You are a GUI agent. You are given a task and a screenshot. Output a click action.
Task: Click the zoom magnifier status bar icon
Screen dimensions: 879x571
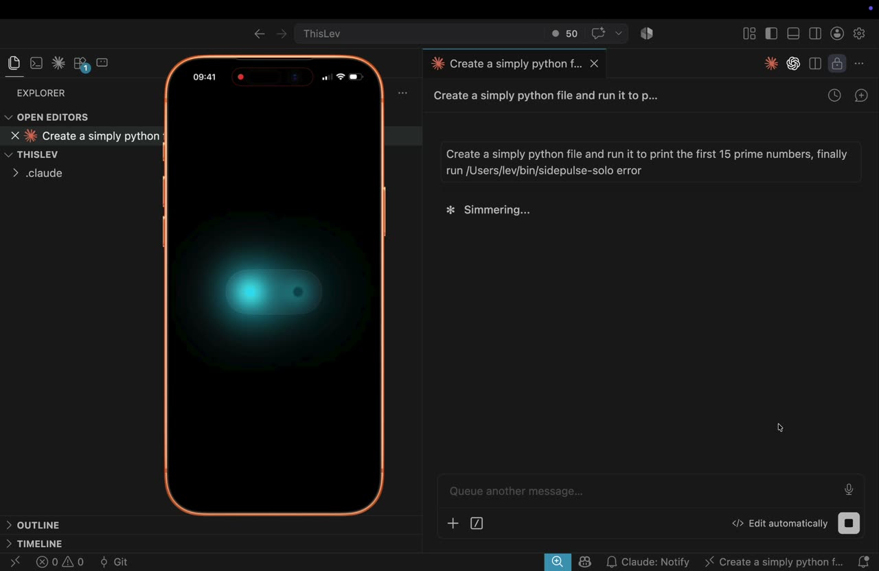[x=558, y=562]
